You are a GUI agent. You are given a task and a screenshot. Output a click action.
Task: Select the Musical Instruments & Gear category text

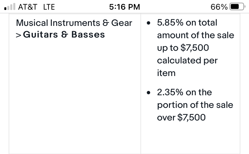[x=74, y=23]
